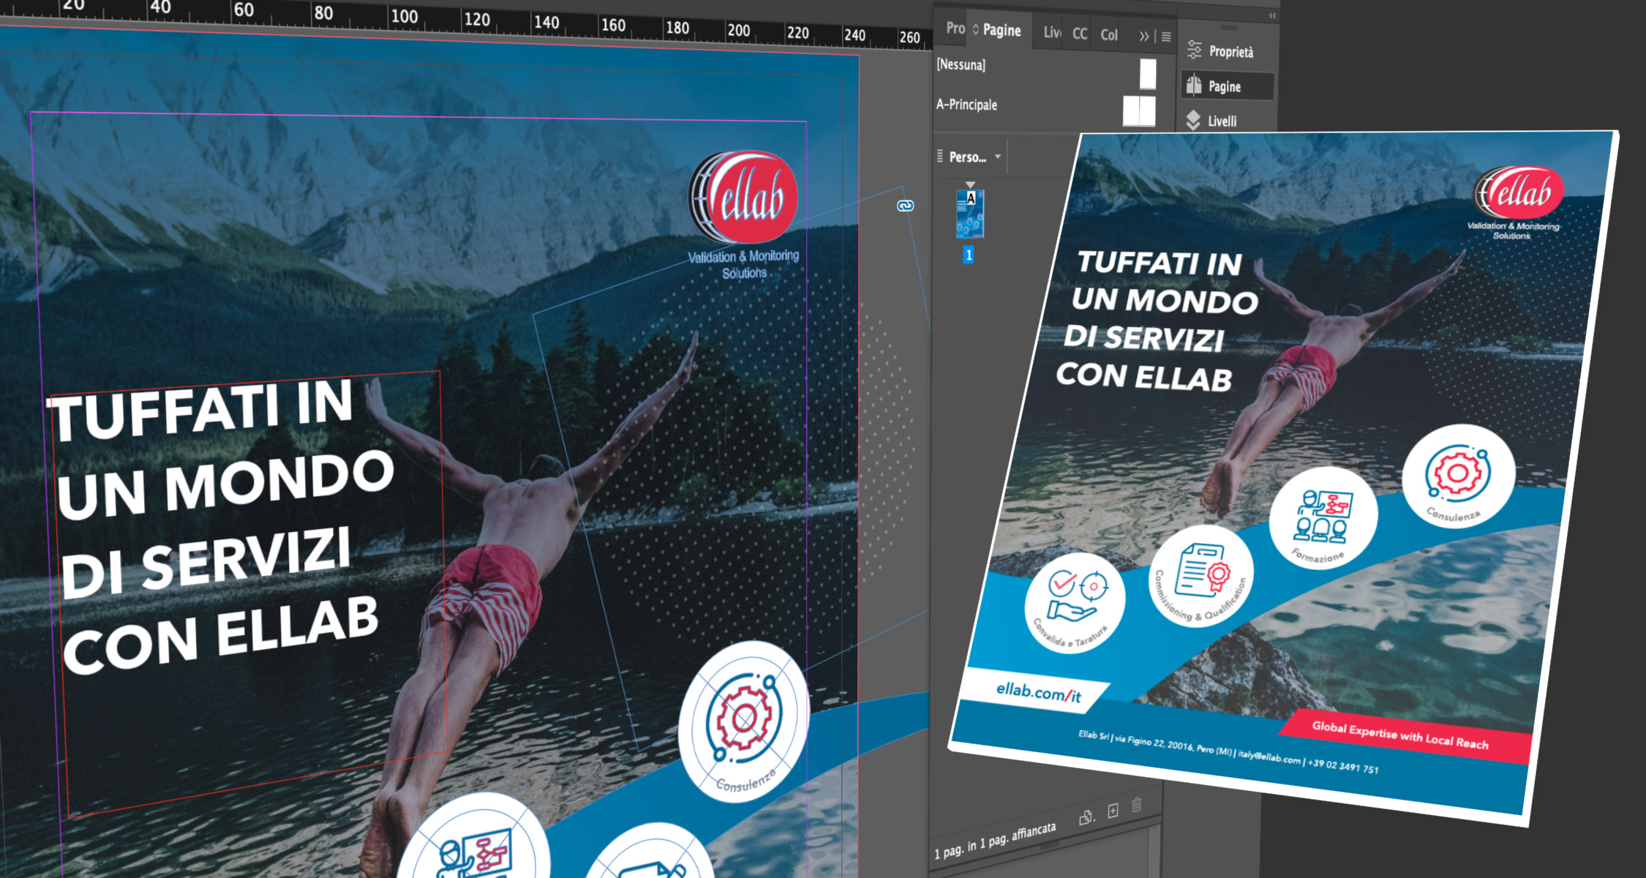Open the edit page size icon menu
Viewport: 1646px width, 878px height.
(1086, 817)
